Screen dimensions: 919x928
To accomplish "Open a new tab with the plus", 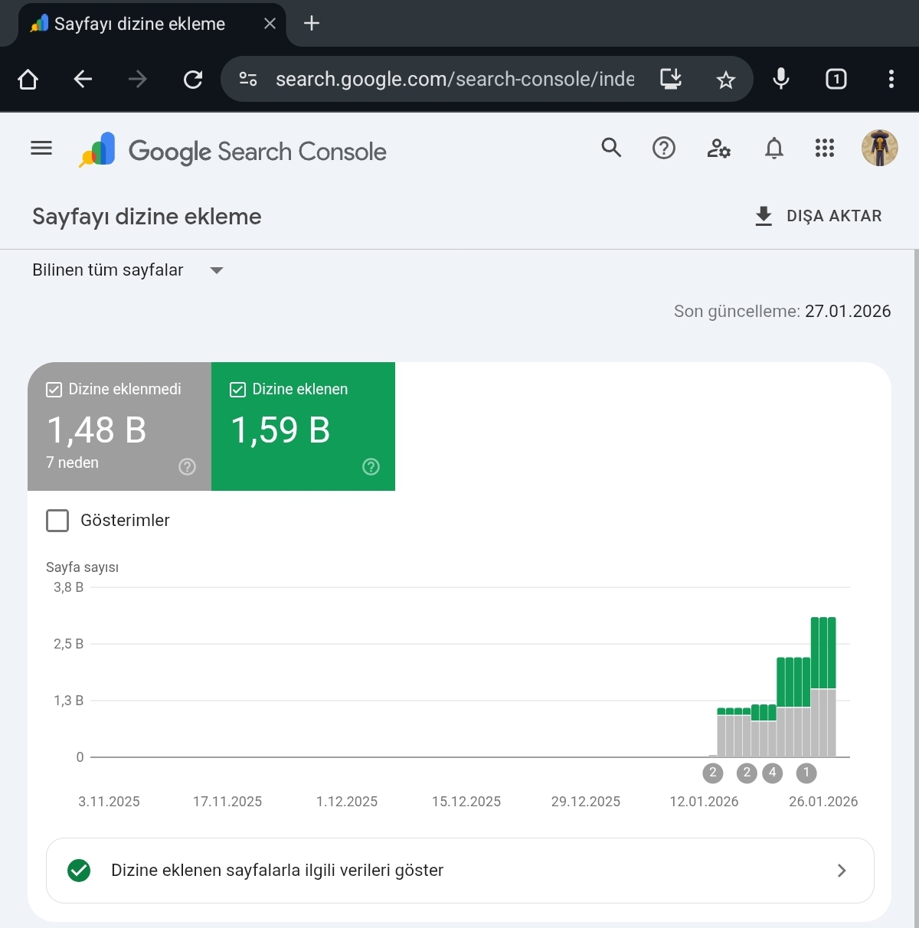I will 312,23.
